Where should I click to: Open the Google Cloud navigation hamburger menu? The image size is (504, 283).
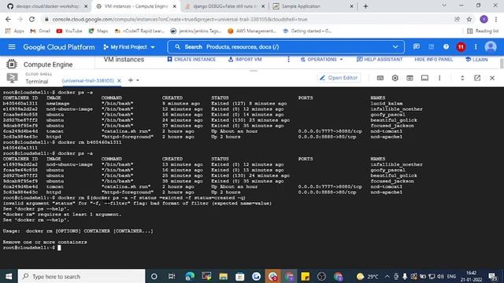(x=12, y=47)
